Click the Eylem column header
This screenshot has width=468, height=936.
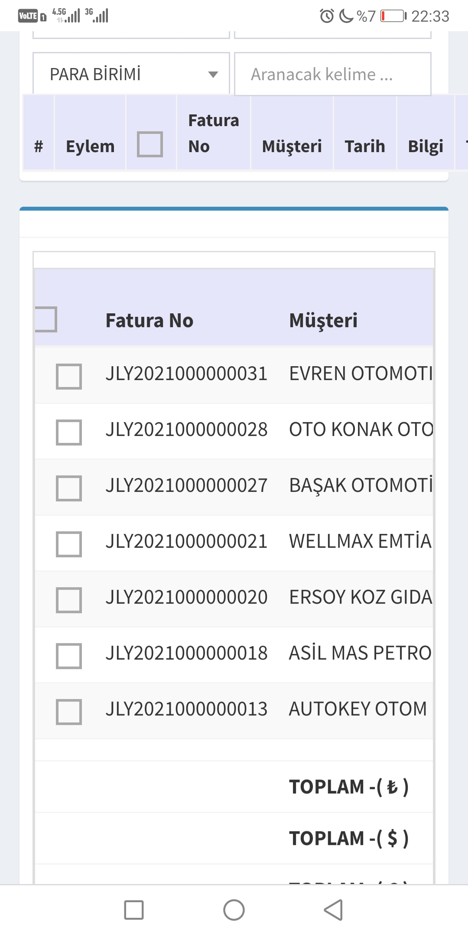(90, 146)
